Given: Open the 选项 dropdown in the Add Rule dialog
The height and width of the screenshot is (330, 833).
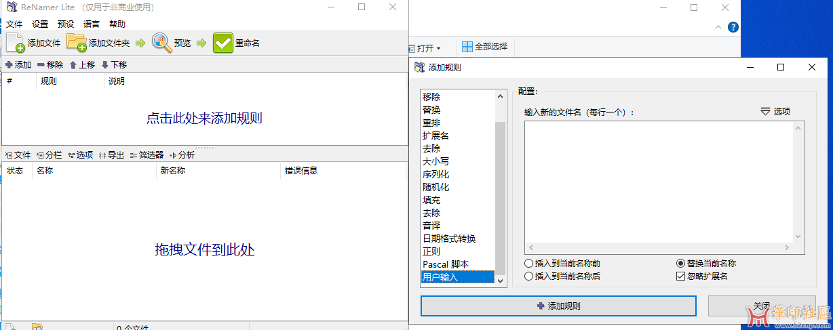Looking at the screenshot, I should [x=775, y=112].
